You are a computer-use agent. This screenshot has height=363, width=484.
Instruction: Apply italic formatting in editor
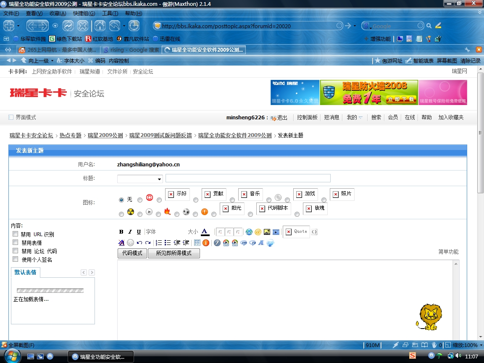(130, 232)
